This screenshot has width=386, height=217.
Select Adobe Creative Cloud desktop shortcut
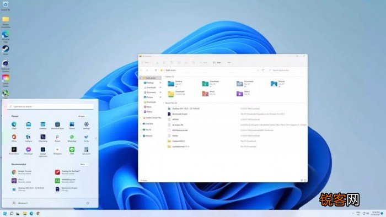(x=6, y=80)
